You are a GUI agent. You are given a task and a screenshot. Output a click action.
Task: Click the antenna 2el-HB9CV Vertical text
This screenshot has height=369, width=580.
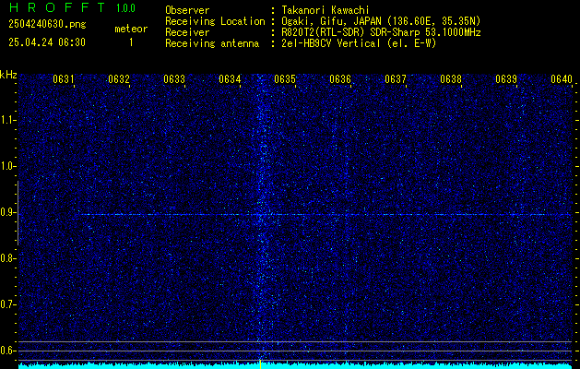click(x=359, y=43)
